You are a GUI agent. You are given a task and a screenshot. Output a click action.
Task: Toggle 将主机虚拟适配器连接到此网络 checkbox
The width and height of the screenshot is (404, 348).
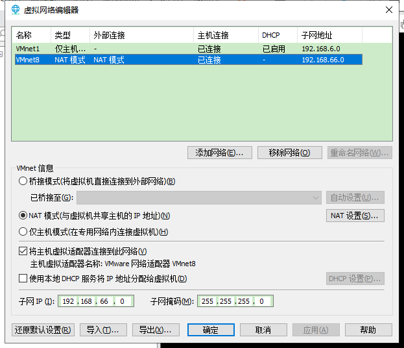point(23,251)
